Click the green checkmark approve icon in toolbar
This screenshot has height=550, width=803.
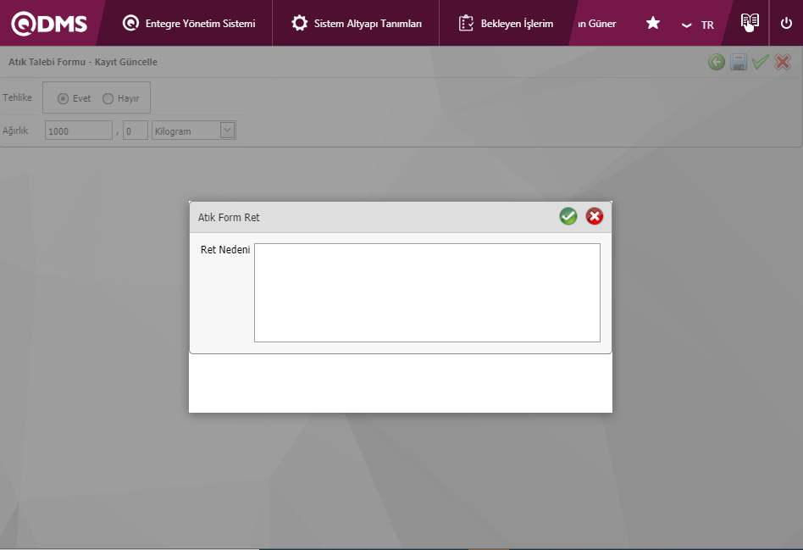tap(761, 62)
